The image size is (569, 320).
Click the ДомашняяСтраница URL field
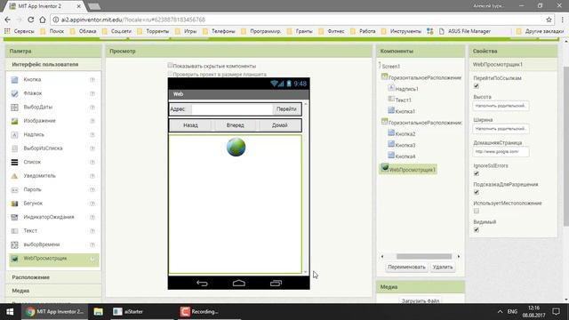coord(501,152)
